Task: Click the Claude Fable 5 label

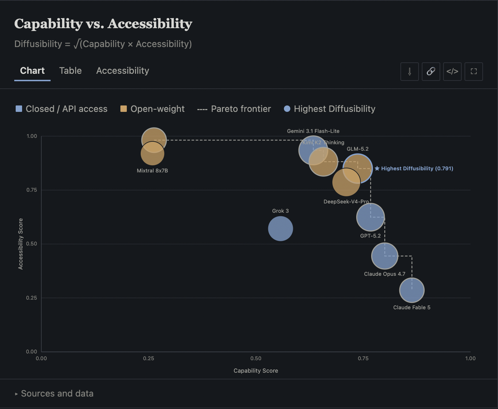Action: [412, 307]
